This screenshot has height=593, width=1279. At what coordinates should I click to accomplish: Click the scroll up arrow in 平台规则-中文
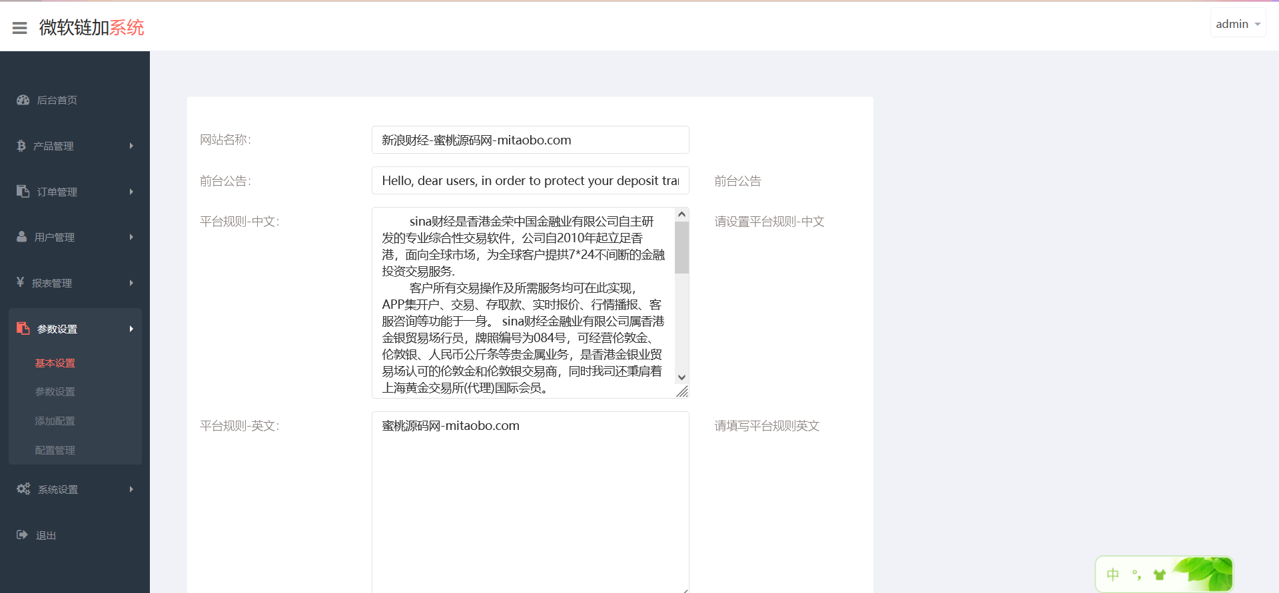click(681, 214)
